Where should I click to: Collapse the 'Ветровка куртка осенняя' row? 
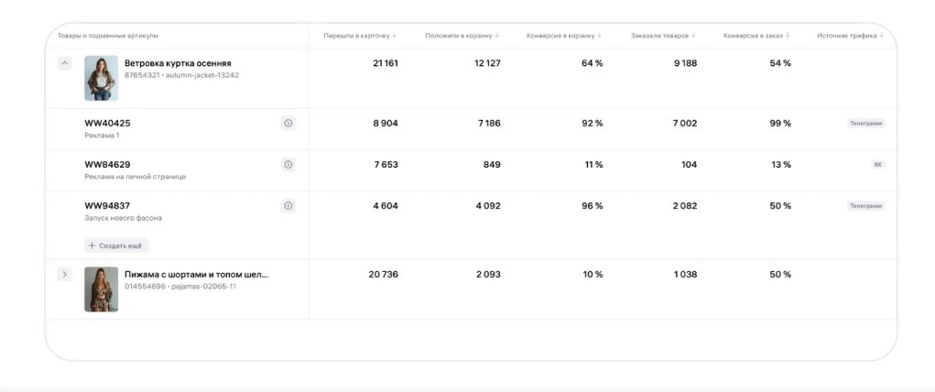65,64
